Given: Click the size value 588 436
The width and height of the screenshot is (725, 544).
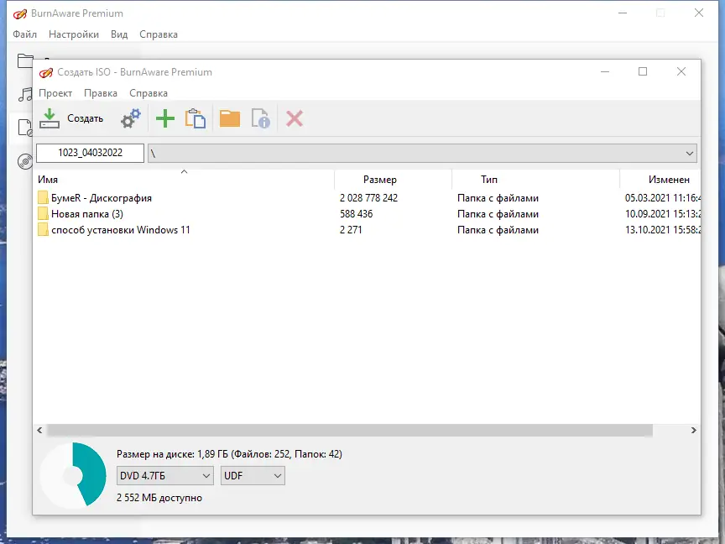Looking at the screenshot, I should coord(356,214).
